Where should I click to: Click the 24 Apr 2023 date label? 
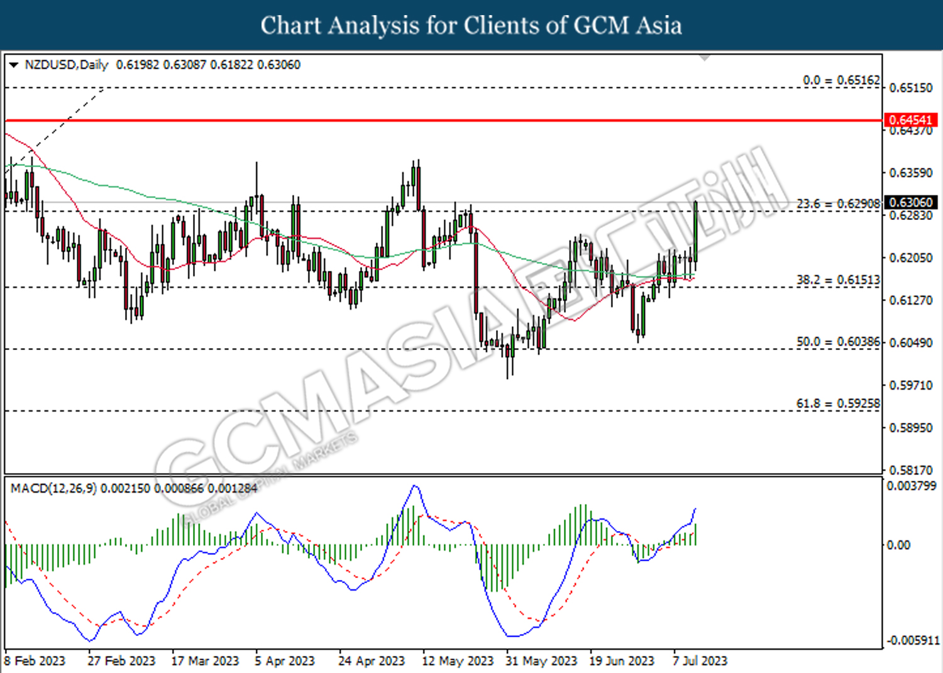click(x=372, y=661)
